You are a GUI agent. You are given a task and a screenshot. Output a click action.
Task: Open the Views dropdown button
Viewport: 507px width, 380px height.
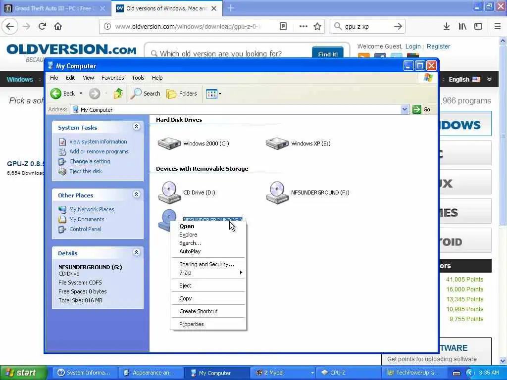coord(213,94)
